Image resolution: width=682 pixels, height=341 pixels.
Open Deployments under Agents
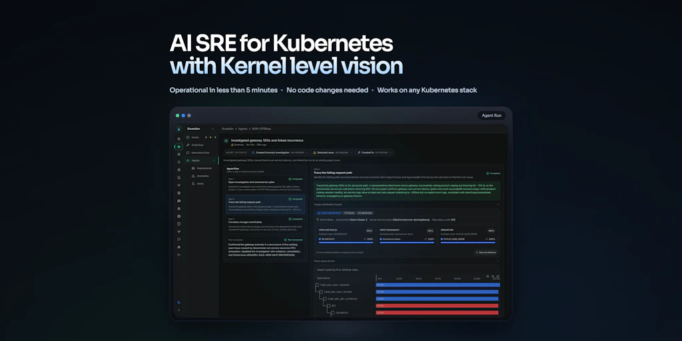202,169
